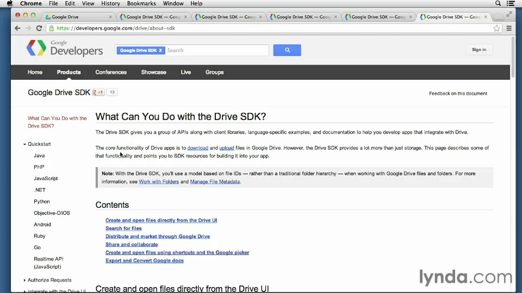The image size is (522, 293).
Task: Follow the upload link
Action: 226,148
